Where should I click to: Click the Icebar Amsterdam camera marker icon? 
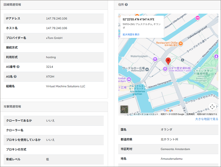click(x=129, y=80)
